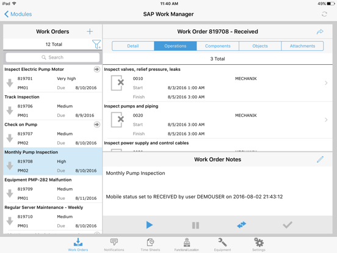Put work order on hold with pause icon

click(x=195, y=226)
